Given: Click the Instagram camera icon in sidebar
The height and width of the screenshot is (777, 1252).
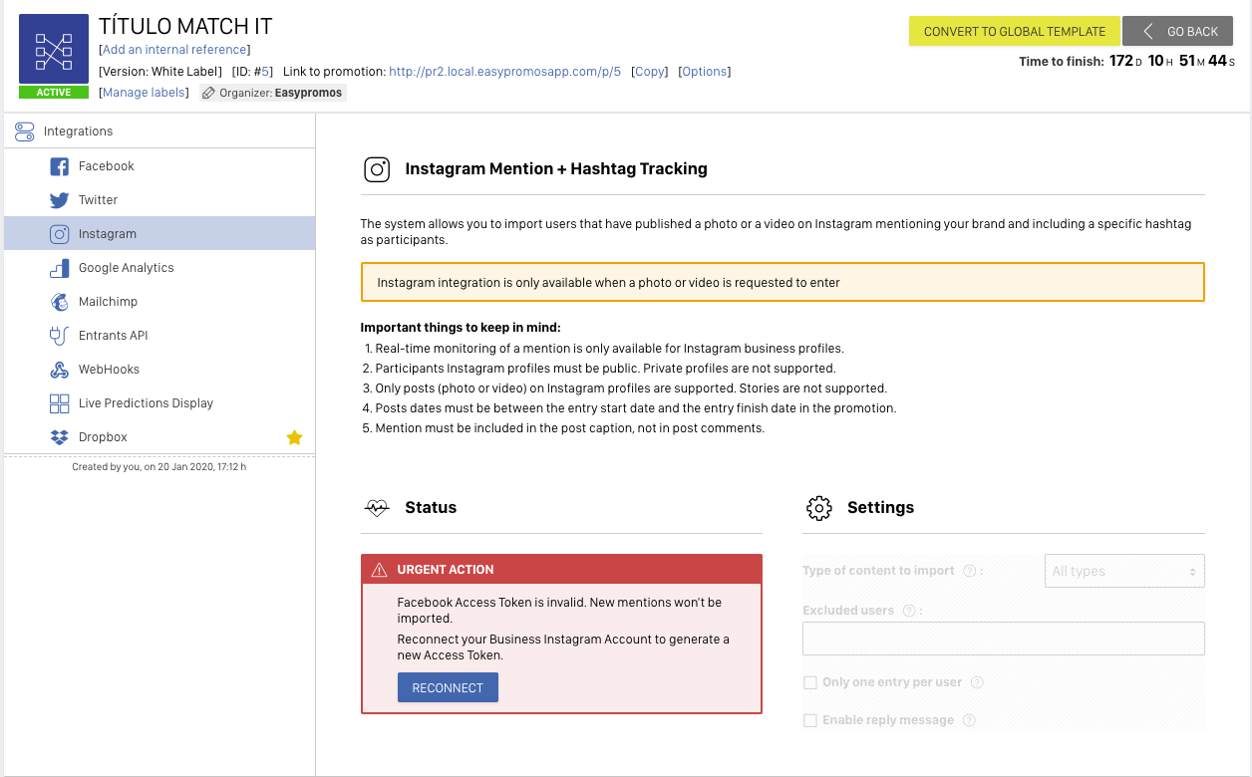Looking at the screenshot, I should point(60,234).
